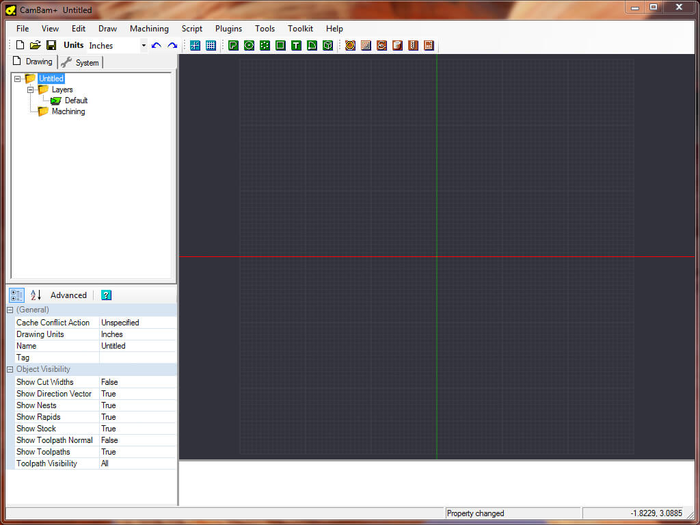Click the Undo arrow icon
The width and height of the screenshot is (700, 525).
[157, 45]
